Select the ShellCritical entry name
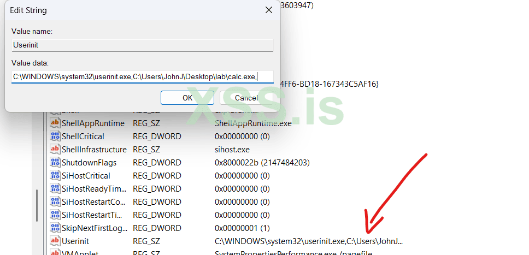 tap(83, 137)
